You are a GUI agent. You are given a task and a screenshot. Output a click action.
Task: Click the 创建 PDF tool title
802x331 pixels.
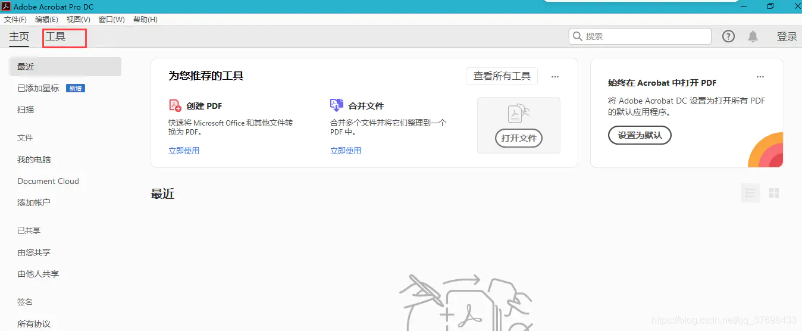(x=204, y=106)
